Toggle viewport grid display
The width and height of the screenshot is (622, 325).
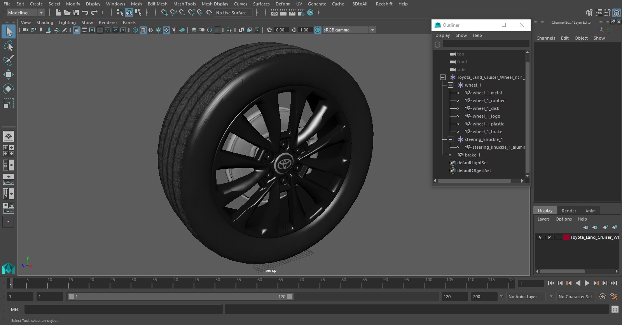tap(77, 30)
